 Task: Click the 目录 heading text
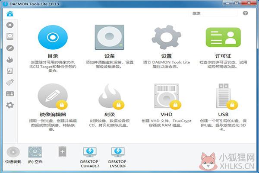[53, 56]
